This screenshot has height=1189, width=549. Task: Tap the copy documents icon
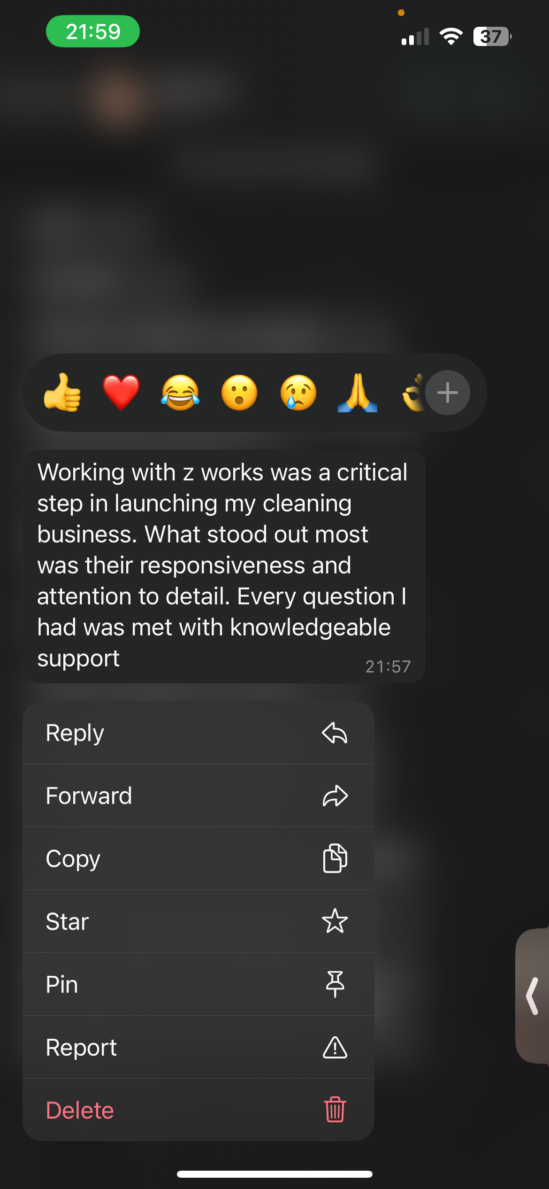click(335, 858)
